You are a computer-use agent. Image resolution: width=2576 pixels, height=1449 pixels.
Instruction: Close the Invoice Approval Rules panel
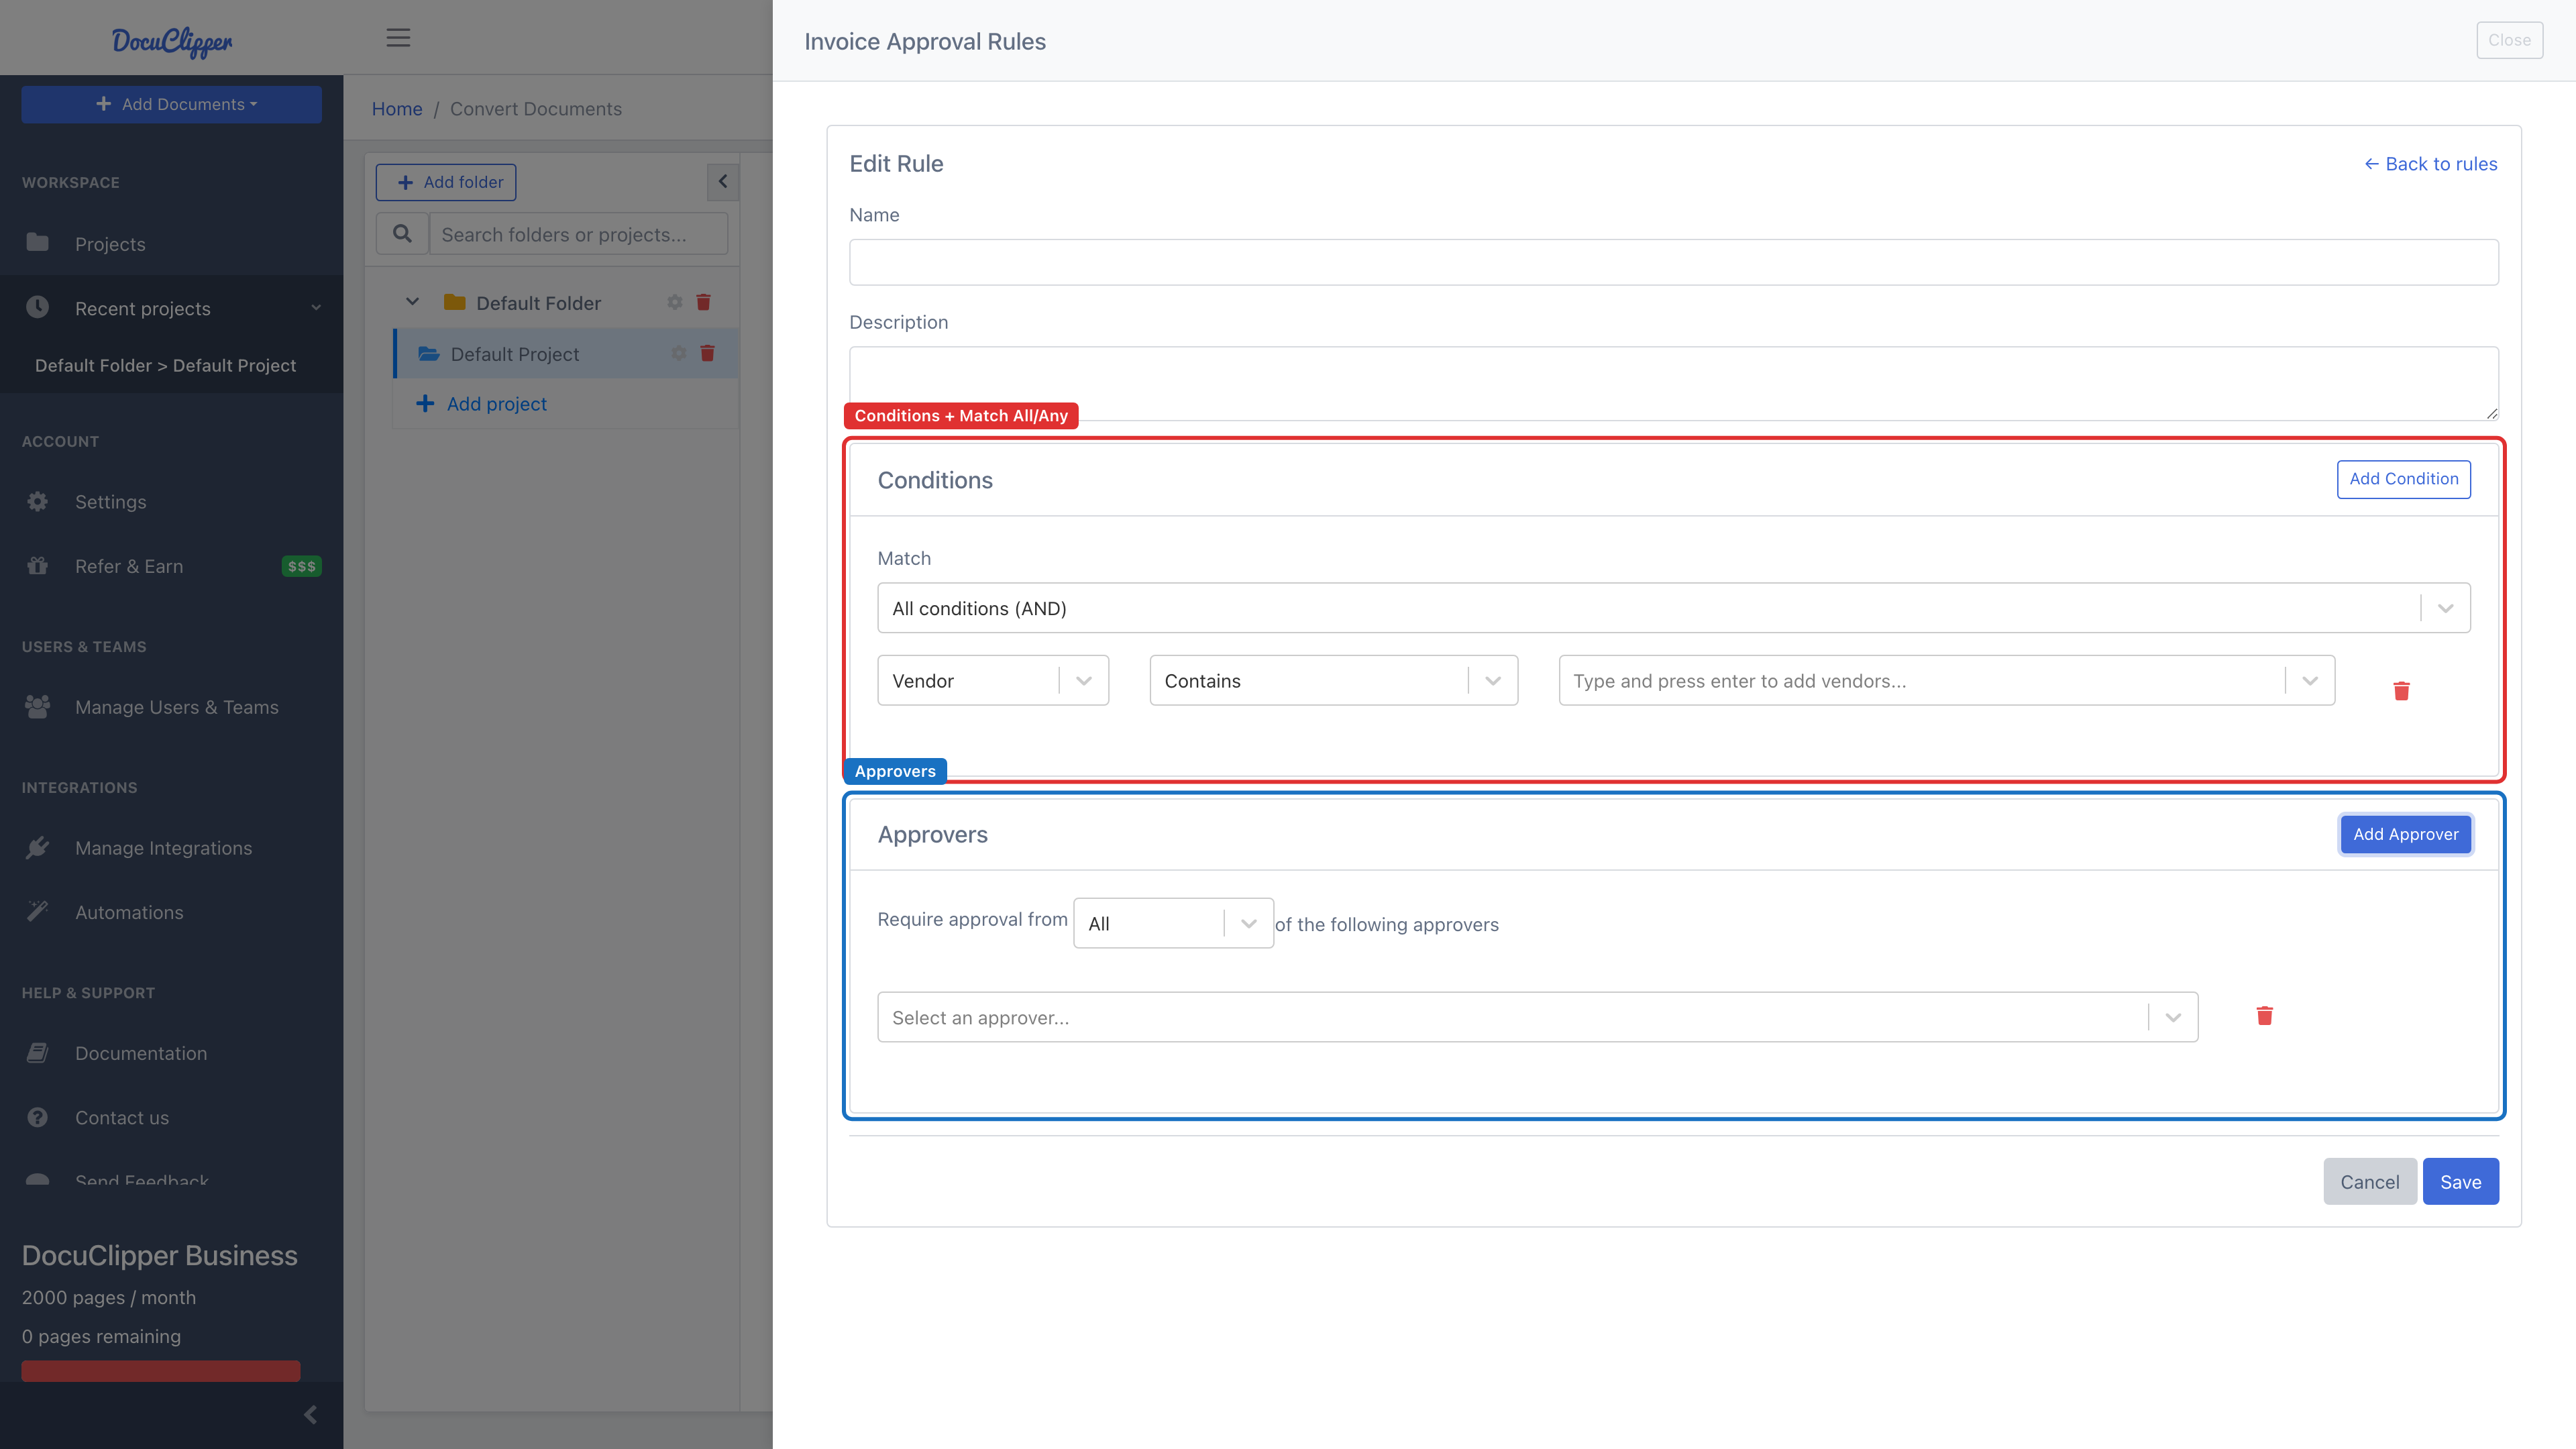2509,40
